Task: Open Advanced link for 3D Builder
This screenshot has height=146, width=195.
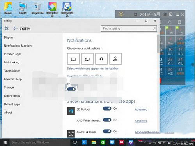Action: coord(141,109)
